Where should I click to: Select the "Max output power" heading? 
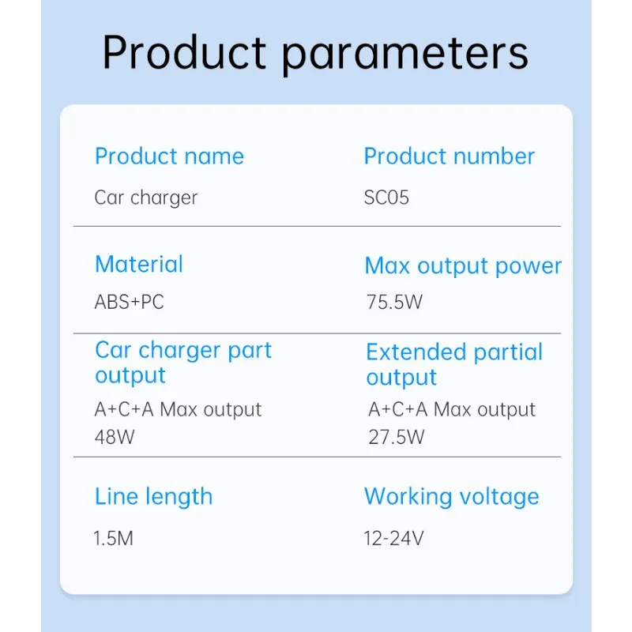coord(463,266)
